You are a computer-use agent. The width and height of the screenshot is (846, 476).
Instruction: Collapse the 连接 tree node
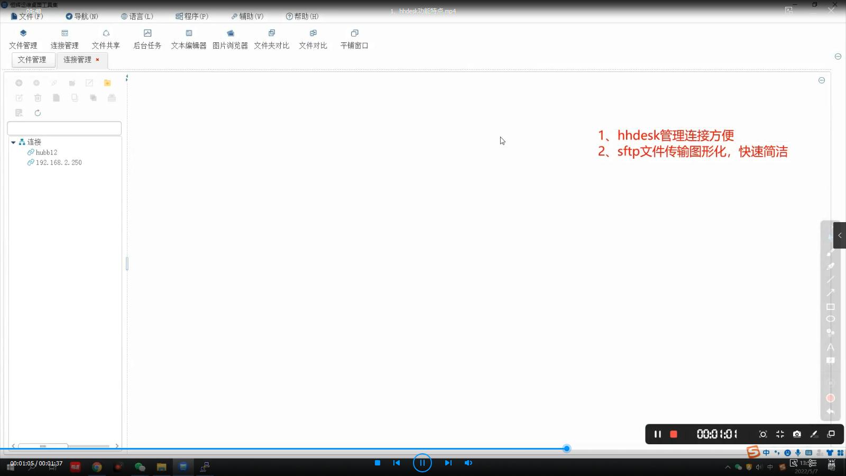point(13,142)
